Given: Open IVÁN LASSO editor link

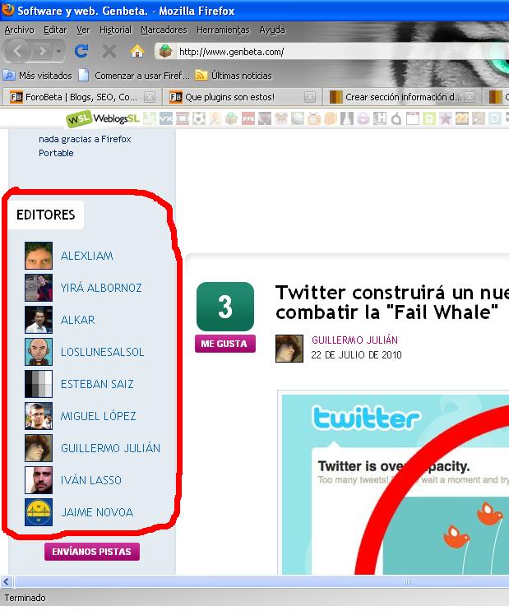Looking at the screenshot, I should click(91, 480).
